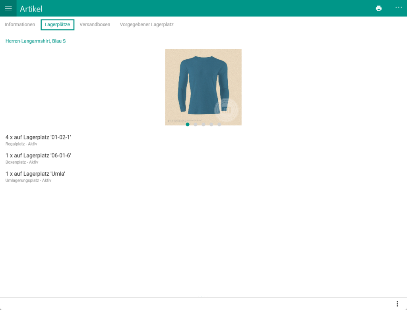This screenshot has width=407, height=310.
Task: Select the third image carousel dot
Action: [x=203, y=124]
